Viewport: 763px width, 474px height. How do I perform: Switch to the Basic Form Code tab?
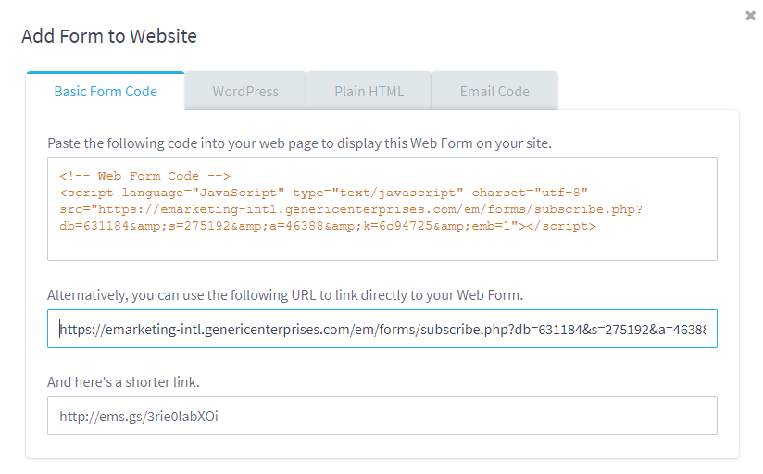tap(106, 91)
